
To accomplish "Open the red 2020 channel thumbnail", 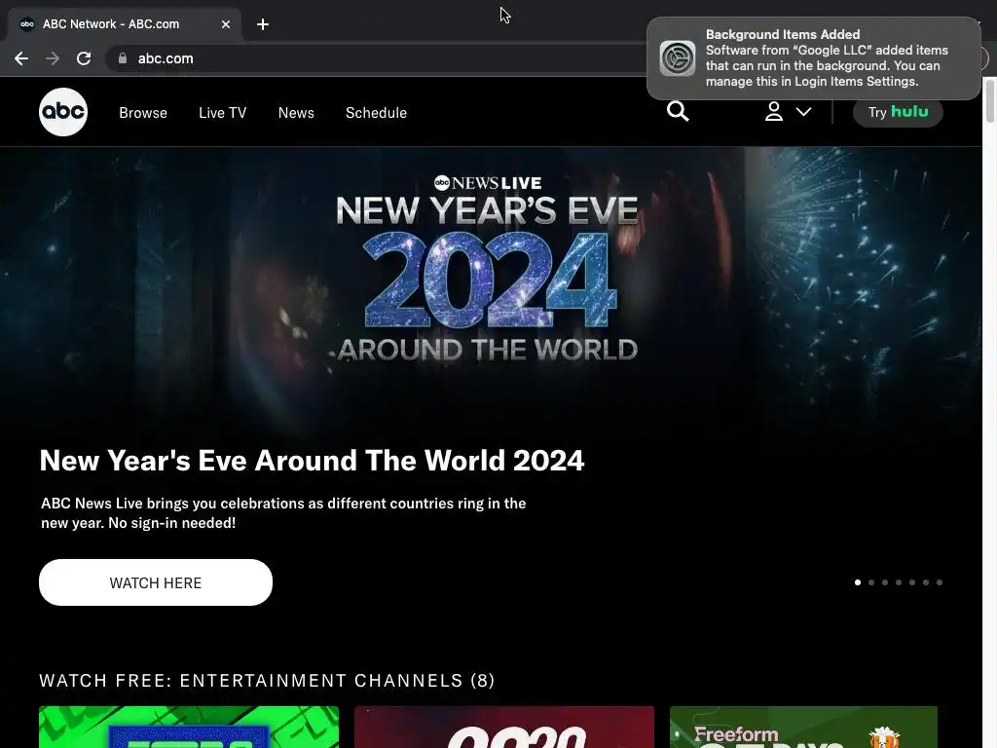I will coord(504,727).
